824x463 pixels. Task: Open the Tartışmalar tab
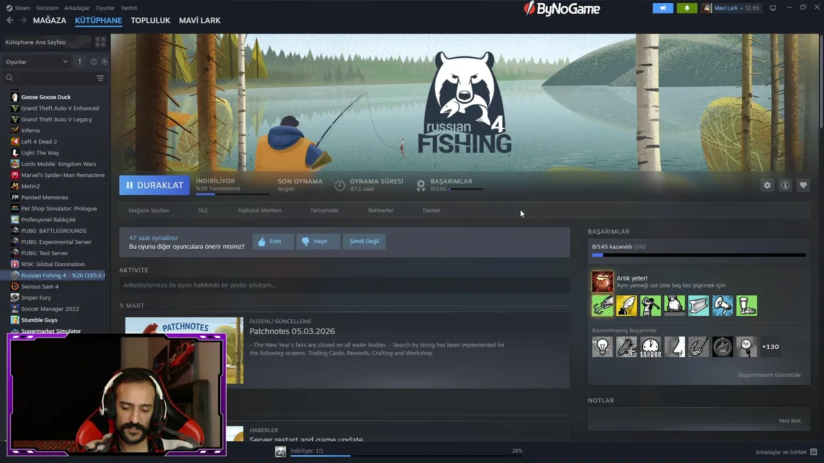pos(324,210)
